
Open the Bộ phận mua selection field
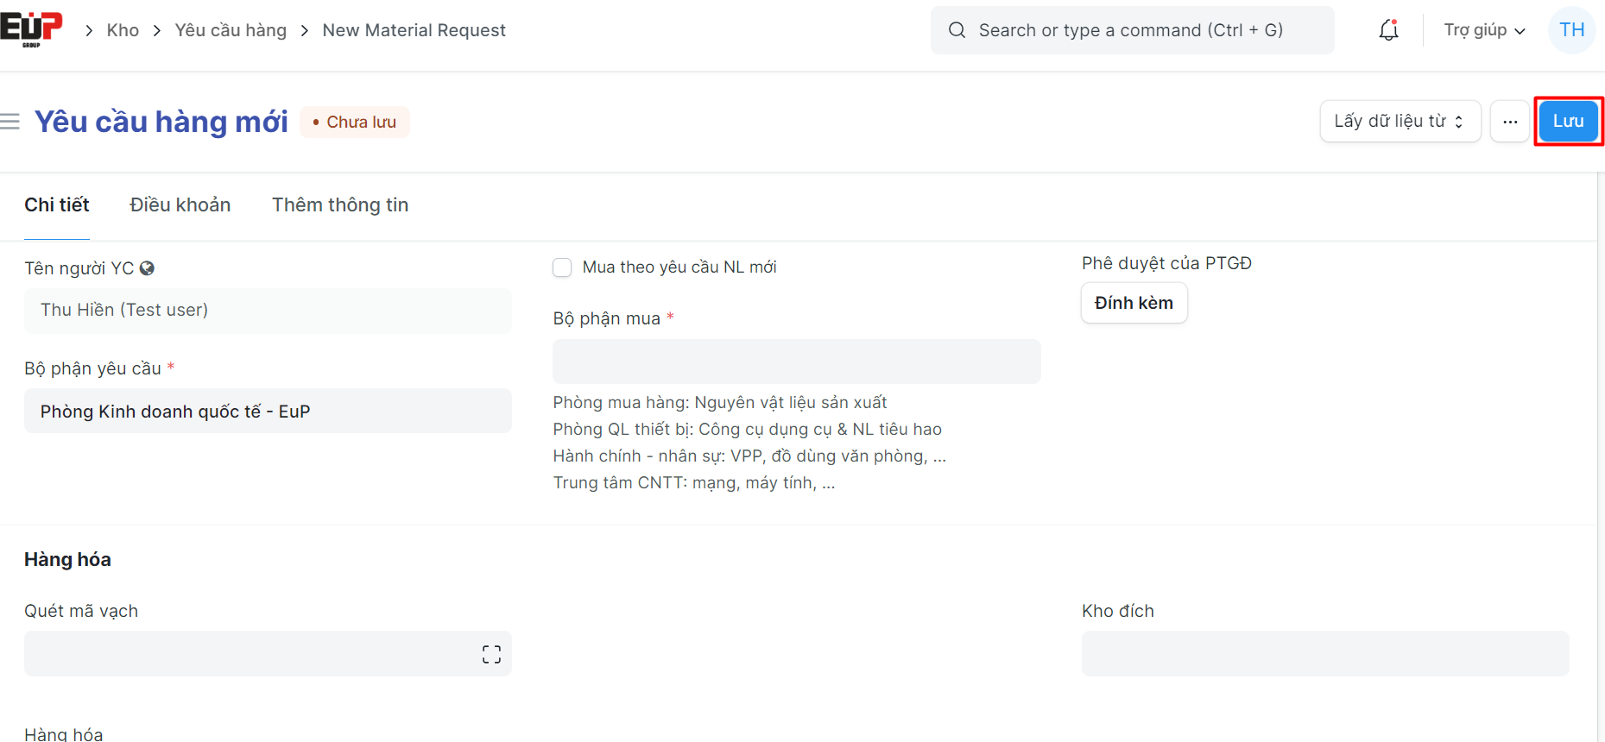(796, 362)
